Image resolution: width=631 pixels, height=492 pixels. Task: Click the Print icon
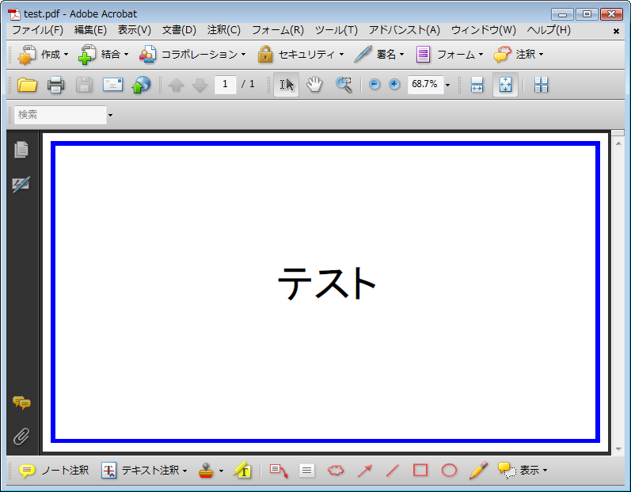click(x=55, y=85)
